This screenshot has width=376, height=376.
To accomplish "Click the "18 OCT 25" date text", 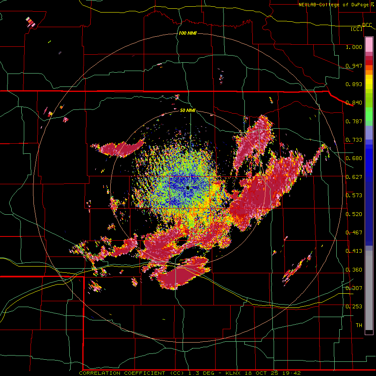I will 262,373.
